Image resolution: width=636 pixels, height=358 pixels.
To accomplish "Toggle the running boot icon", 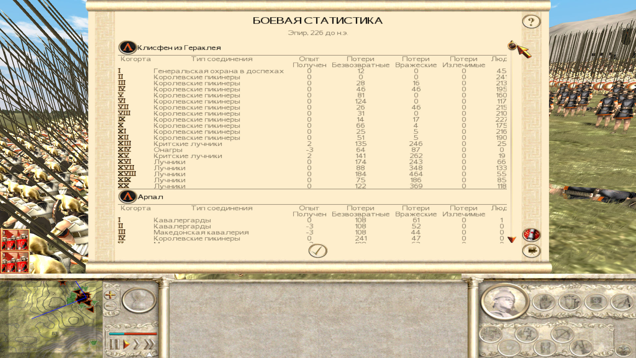I will (x=582, y=348).
